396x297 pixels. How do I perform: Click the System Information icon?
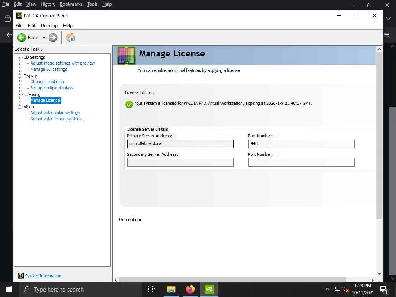coord(21,276)
